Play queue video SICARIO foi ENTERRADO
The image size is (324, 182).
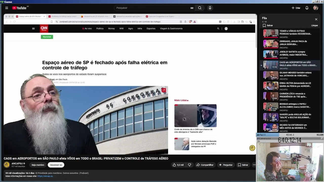tap(290, 128)
